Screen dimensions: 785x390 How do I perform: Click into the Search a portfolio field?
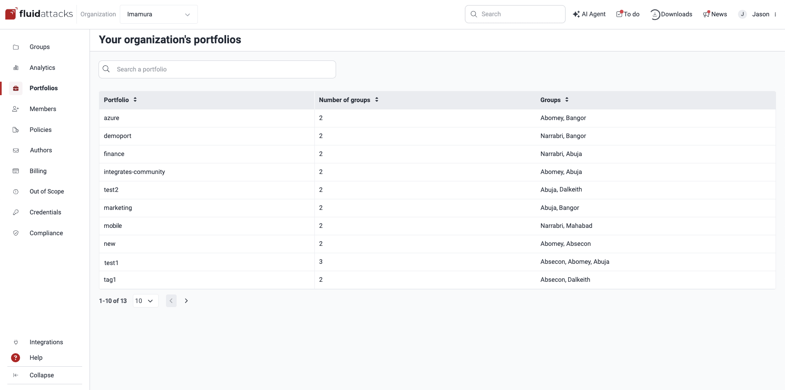coord(217,69)
